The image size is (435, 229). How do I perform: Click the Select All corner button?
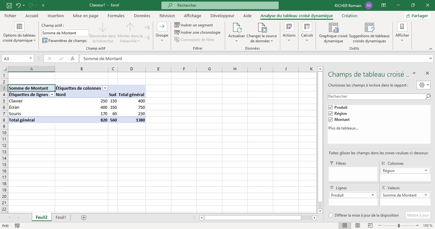click(x=4, y=69)
